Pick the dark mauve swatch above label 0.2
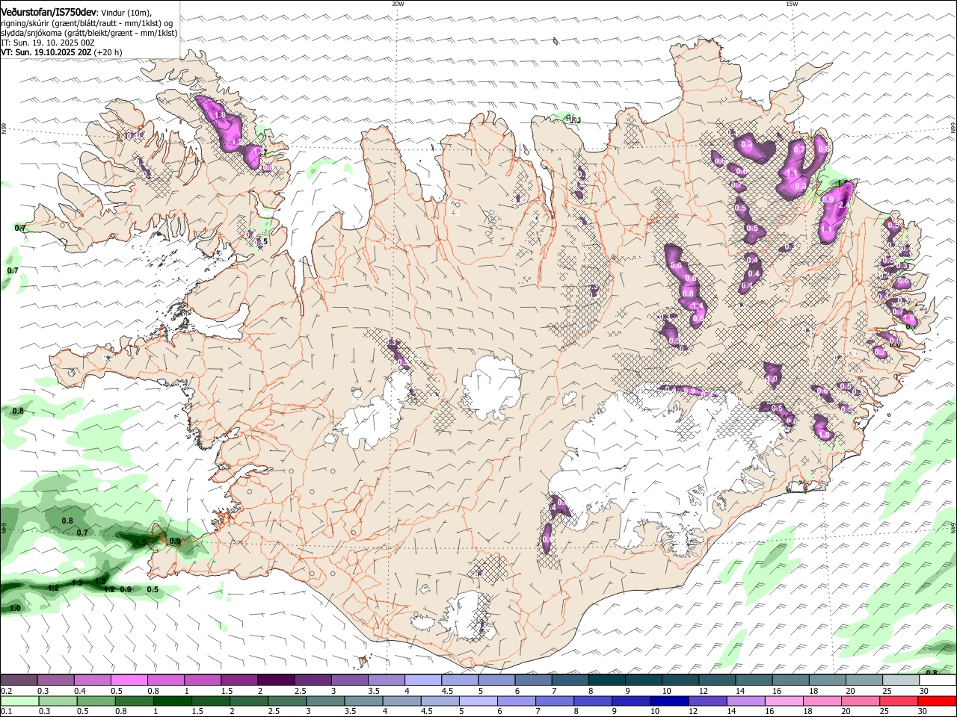Screen dimensions: 957x717 [x=19, y=680]
